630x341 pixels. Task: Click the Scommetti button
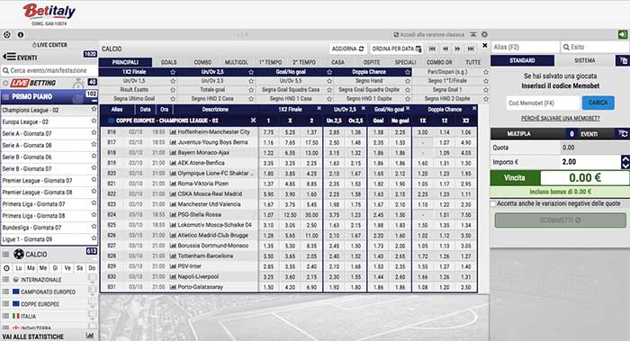click(560, 220)
